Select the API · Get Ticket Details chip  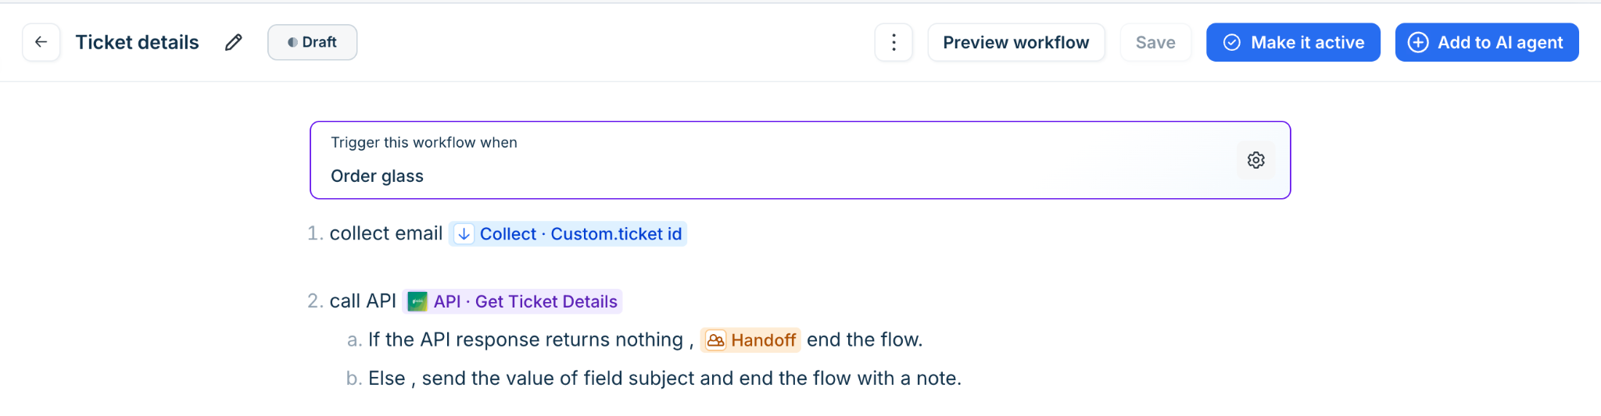click(x=512, y=301)
